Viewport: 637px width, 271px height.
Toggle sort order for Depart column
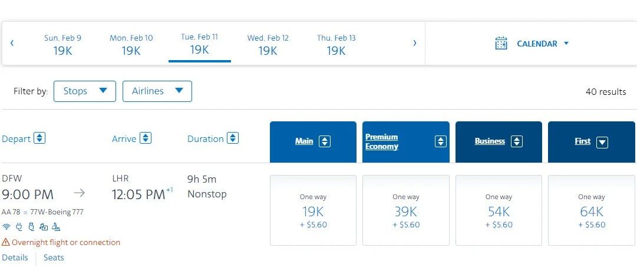pyautogui.click(x=39, y=138)
